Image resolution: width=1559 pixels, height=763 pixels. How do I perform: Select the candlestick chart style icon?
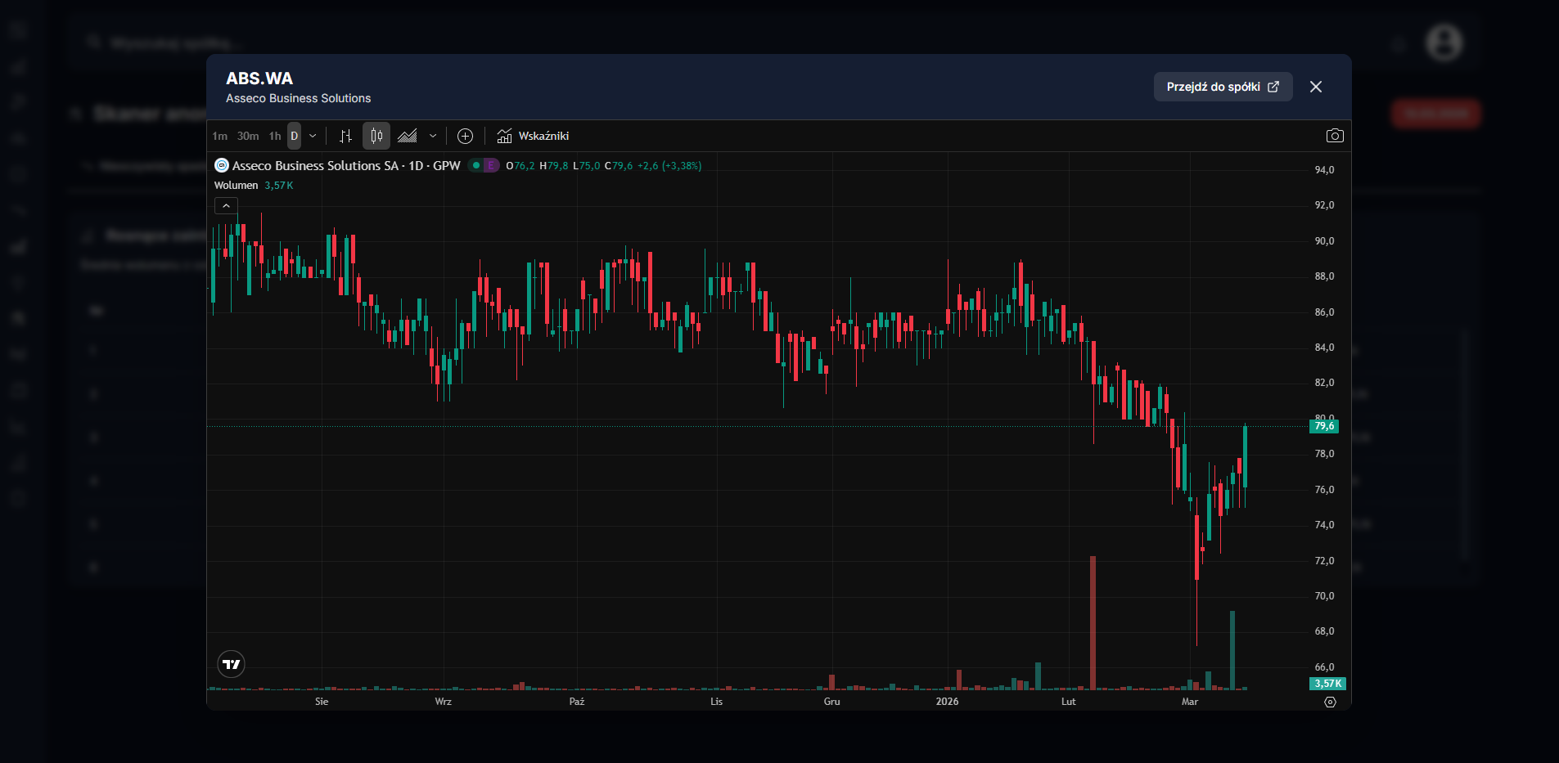coord(376,136)
